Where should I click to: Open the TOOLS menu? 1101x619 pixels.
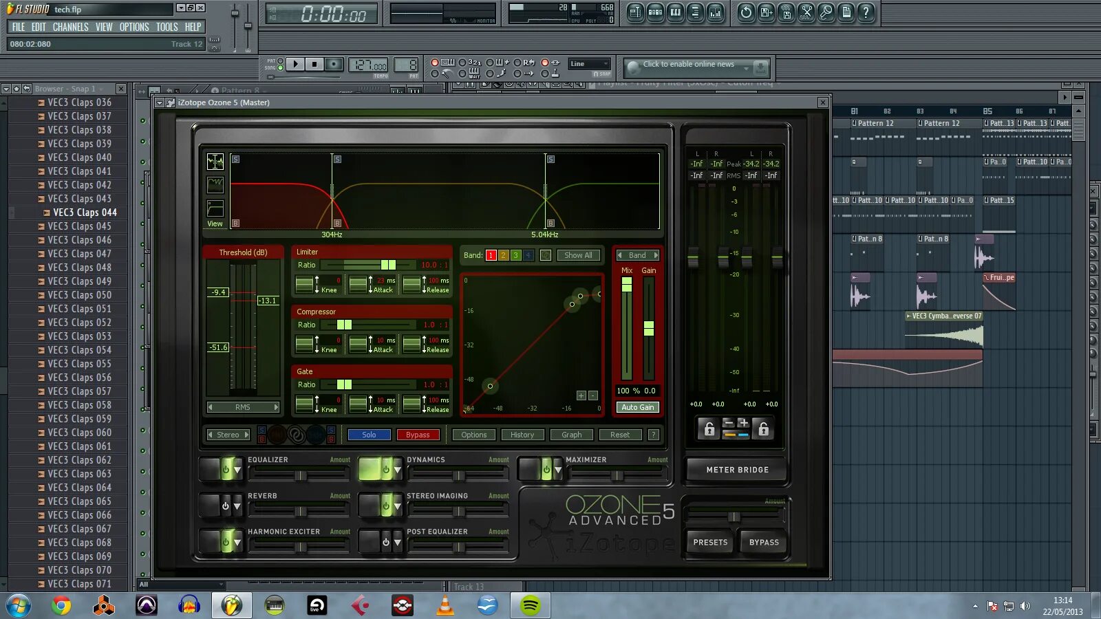click(167, 27)
